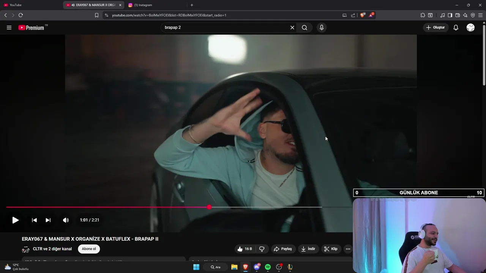Bookmark this page
The height and width of the screenshot is (273, 486).
tap(96, 15)
